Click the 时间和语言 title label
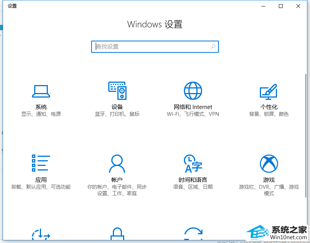 [x=193, y=180]
